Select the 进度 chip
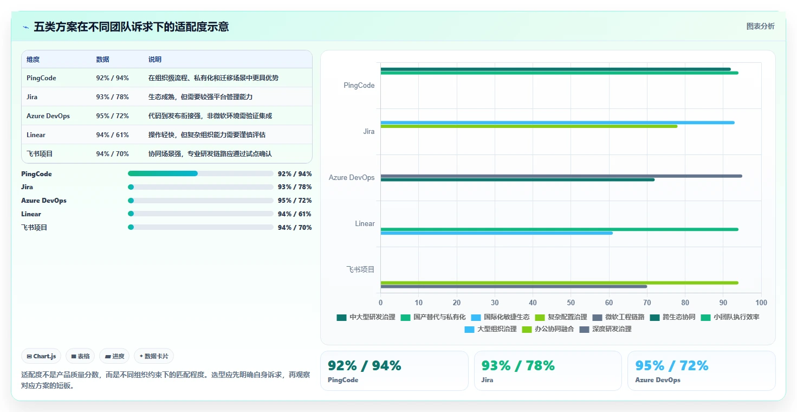797x412 pixels. (114, 356)
